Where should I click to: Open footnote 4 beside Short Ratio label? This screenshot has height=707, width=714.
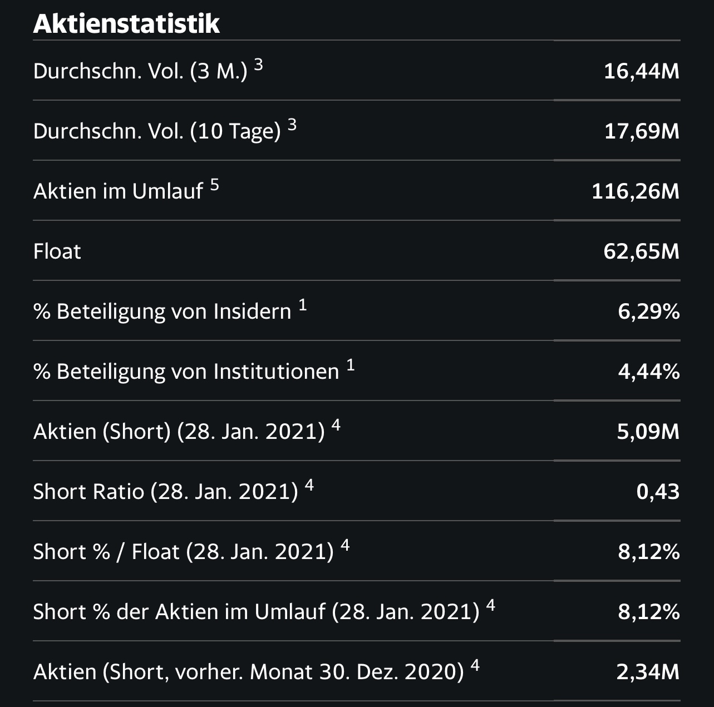pyautogui.click(x=309, y=485)
